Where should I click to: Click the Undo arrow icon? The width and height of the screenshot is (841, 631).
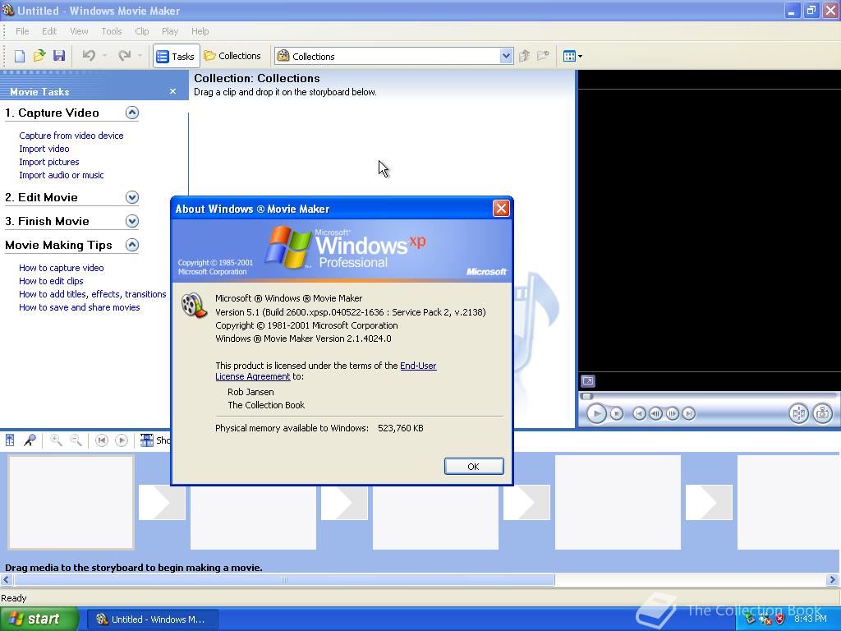[x=89, y=56]
